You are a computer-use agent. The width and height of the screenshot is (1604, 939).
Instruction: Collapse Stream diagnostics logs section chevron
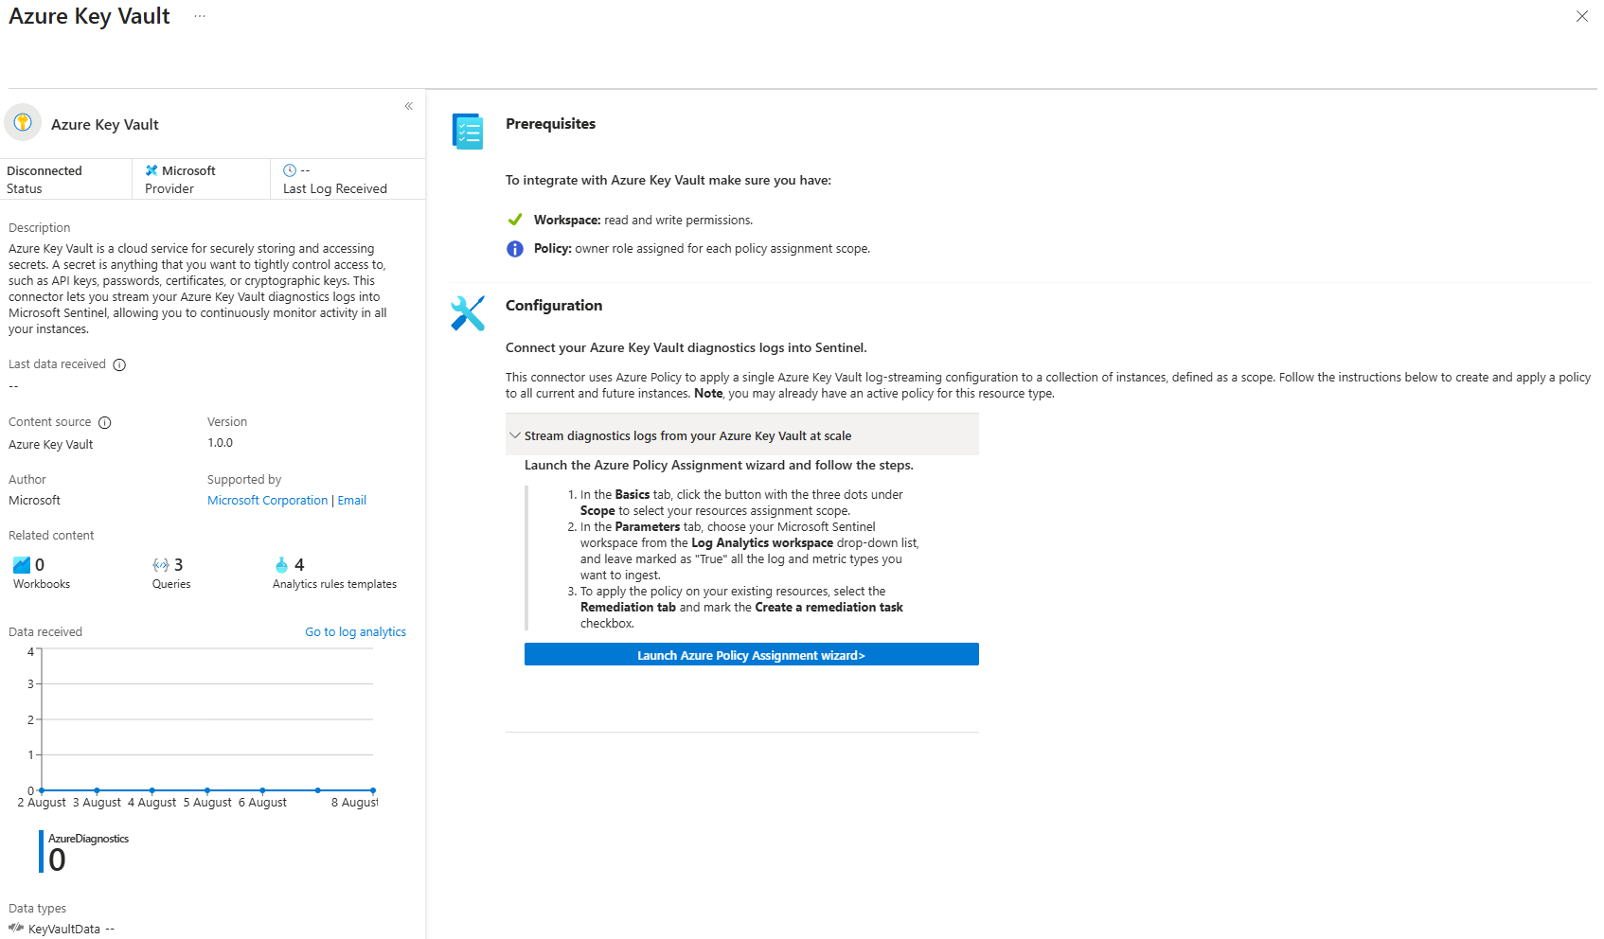[515, 435]
